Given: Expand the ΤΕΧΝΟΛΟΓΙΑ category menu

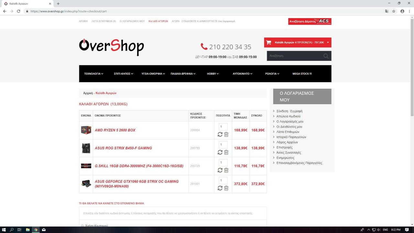Looking at the screenshot, I should [x=94, y=74].
